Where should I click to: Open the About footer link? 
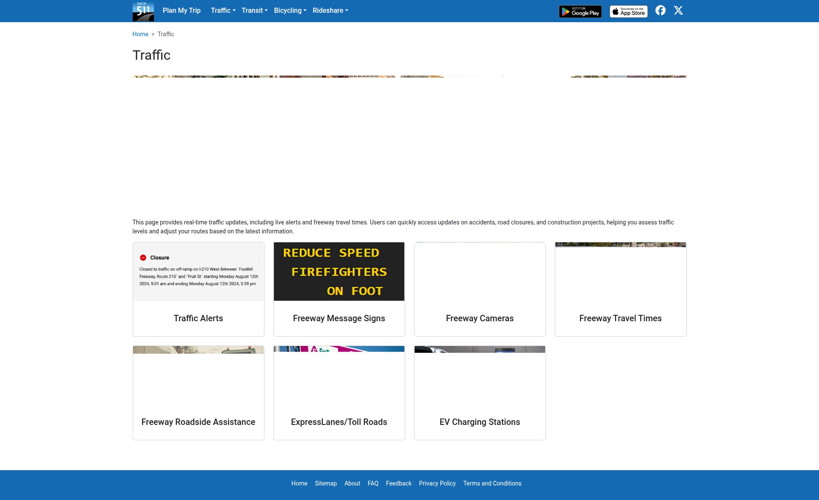point(352,483)
